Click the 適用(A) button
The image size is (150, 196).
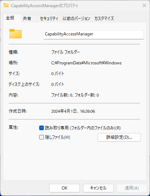pos(132,188)
